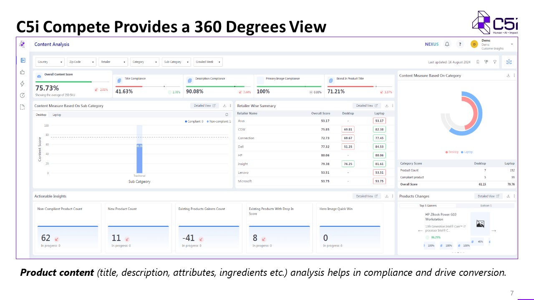Open the help question mark icon
This screenshot has width=534, height=300.
460,44
